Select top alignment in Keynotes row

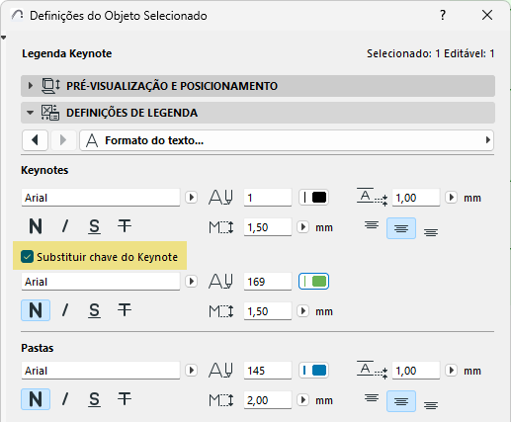tap(372, 225)
